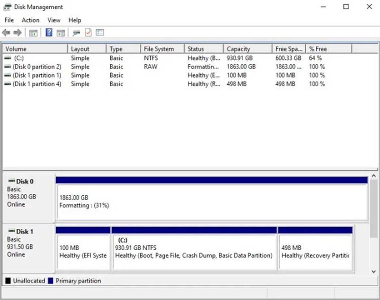Select the Disk 1 Basic 931.50 GB label
The width and height of the screenshot is (380, 300).
pyautogui.click(x=28, y=248)
